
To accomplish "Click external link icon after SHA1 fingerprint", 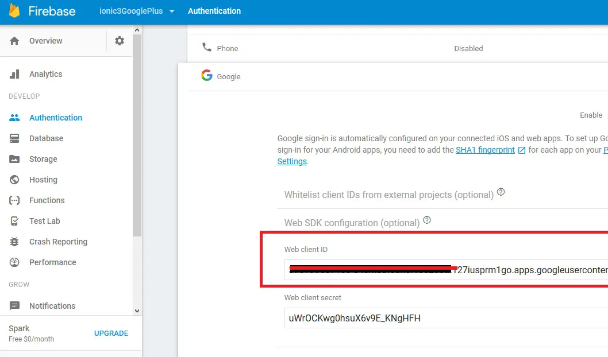I will point(522,150).
